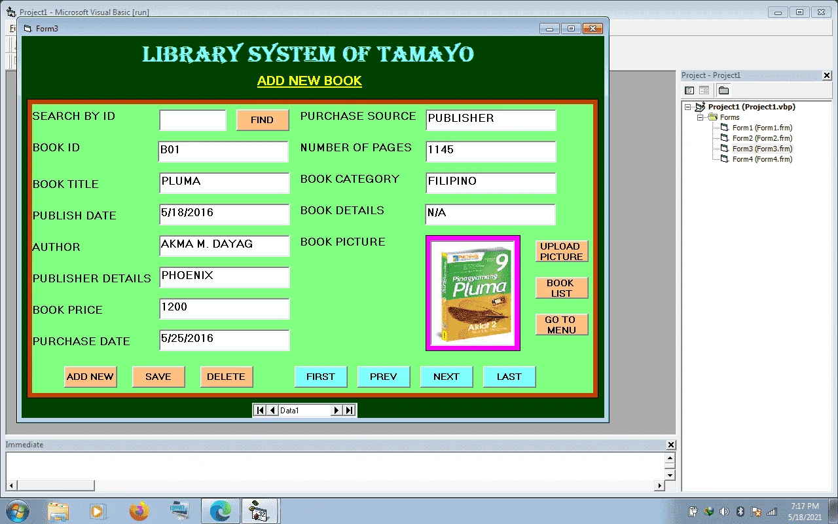
Task: Click the volume speaker tray icon
Action: pyautogui.click(x=725, y=512)
